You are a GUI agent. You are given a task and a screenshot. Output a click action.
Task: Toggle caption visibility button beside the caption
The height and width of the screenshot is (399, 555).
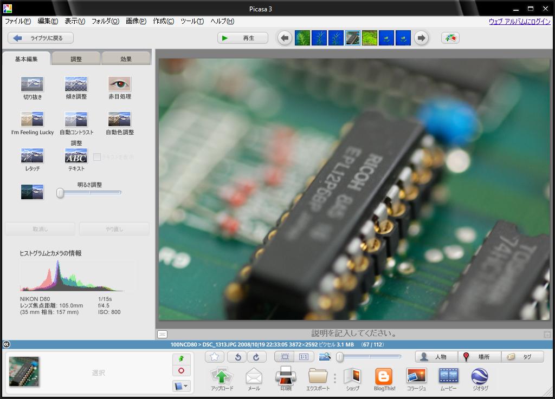(x=162, y=334)
